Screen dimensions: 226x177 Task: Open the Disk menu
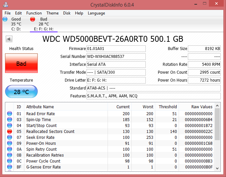click(67, 13)
